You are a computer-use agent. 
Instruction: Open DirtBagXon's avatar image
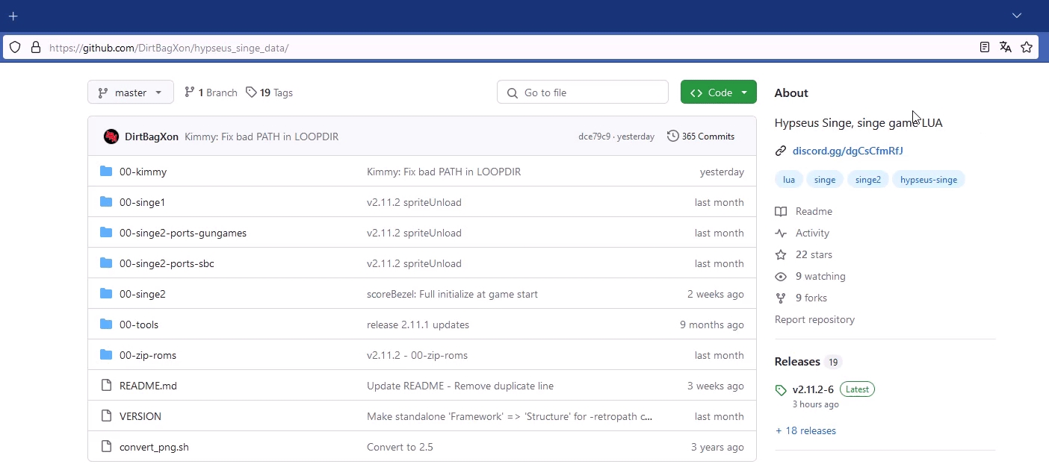tap(111, 137)
